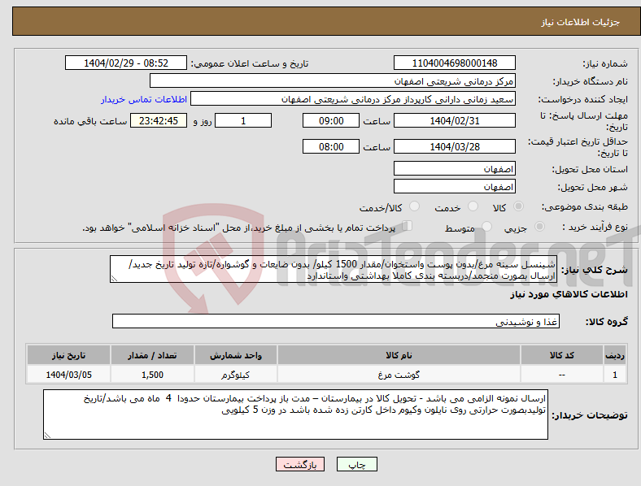This screenshot has height=486, width=641.
Task: Click the شماره نیاز label
Action: [x=605, y=63]
